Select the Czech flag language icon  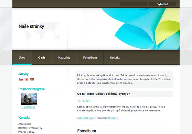[21, 79]
